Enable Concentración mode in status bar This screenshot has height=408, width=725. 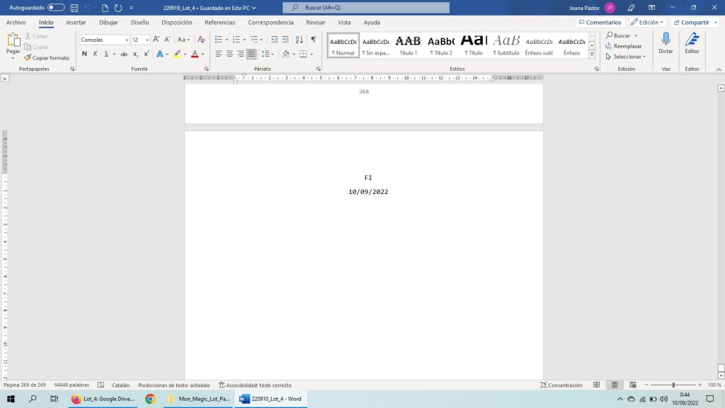point(561,385)
